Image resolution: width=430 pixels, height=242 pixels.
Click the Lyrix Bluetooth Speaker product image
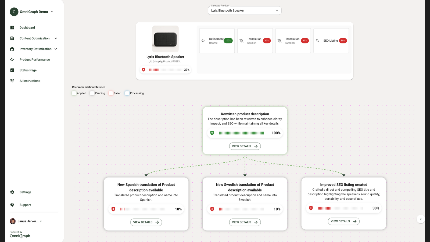point(165,39)
